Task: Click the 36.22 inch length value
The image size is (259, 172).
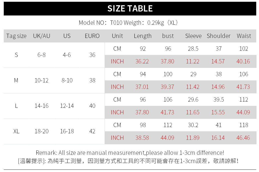Action: point(142,61)
